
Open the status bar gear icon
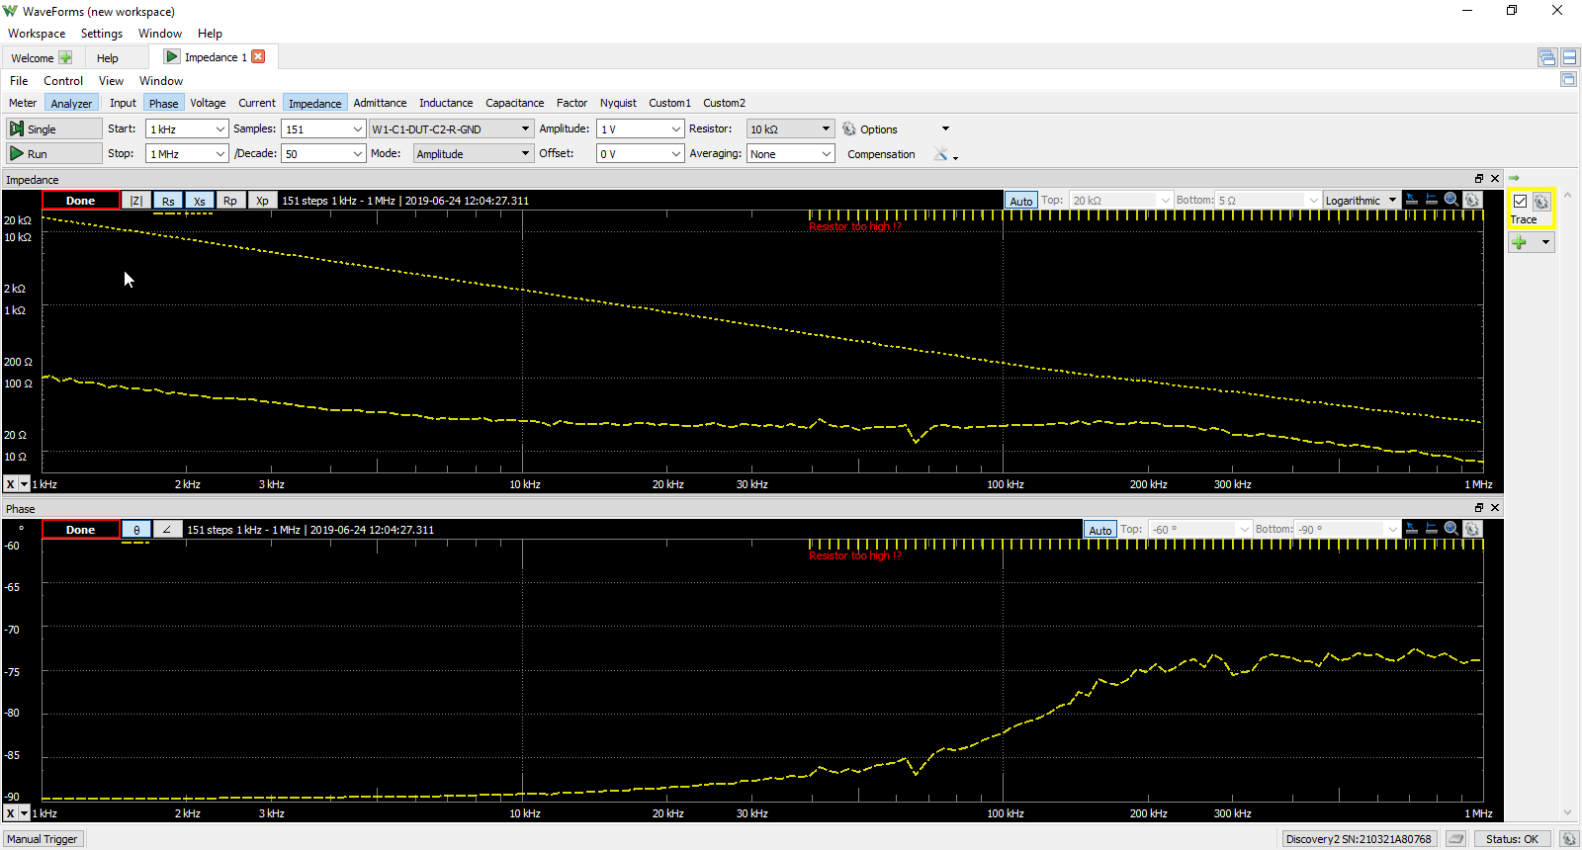tap(1568, 839)
